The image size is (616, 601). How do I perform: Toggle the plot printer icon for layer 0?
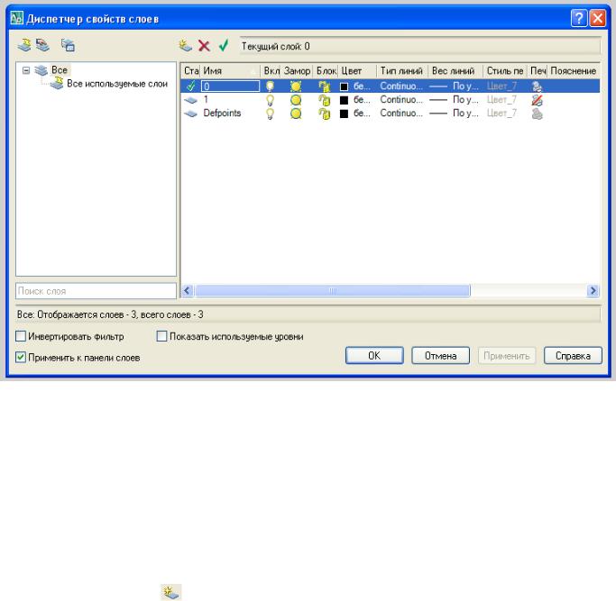(537, 87)
